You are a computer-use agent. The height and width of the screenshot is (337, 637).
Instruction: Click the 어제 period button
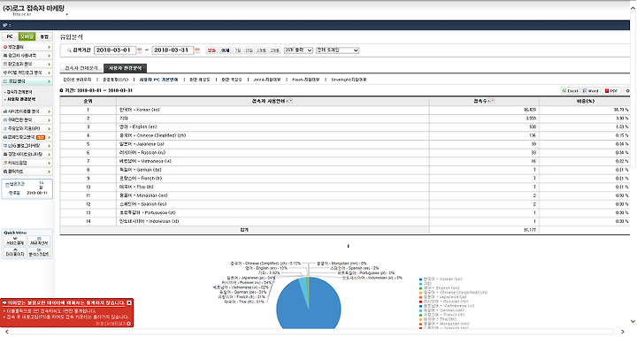coord(225,50)
